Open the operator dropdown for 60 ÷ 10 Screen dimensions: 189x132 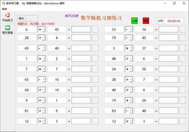tap(42, 90)
